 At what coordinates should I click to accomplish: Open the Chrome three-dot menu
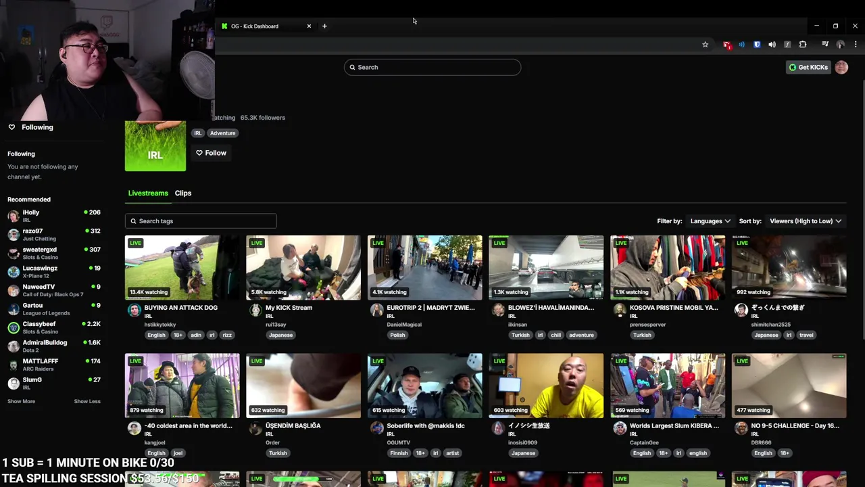coord(856,45)
